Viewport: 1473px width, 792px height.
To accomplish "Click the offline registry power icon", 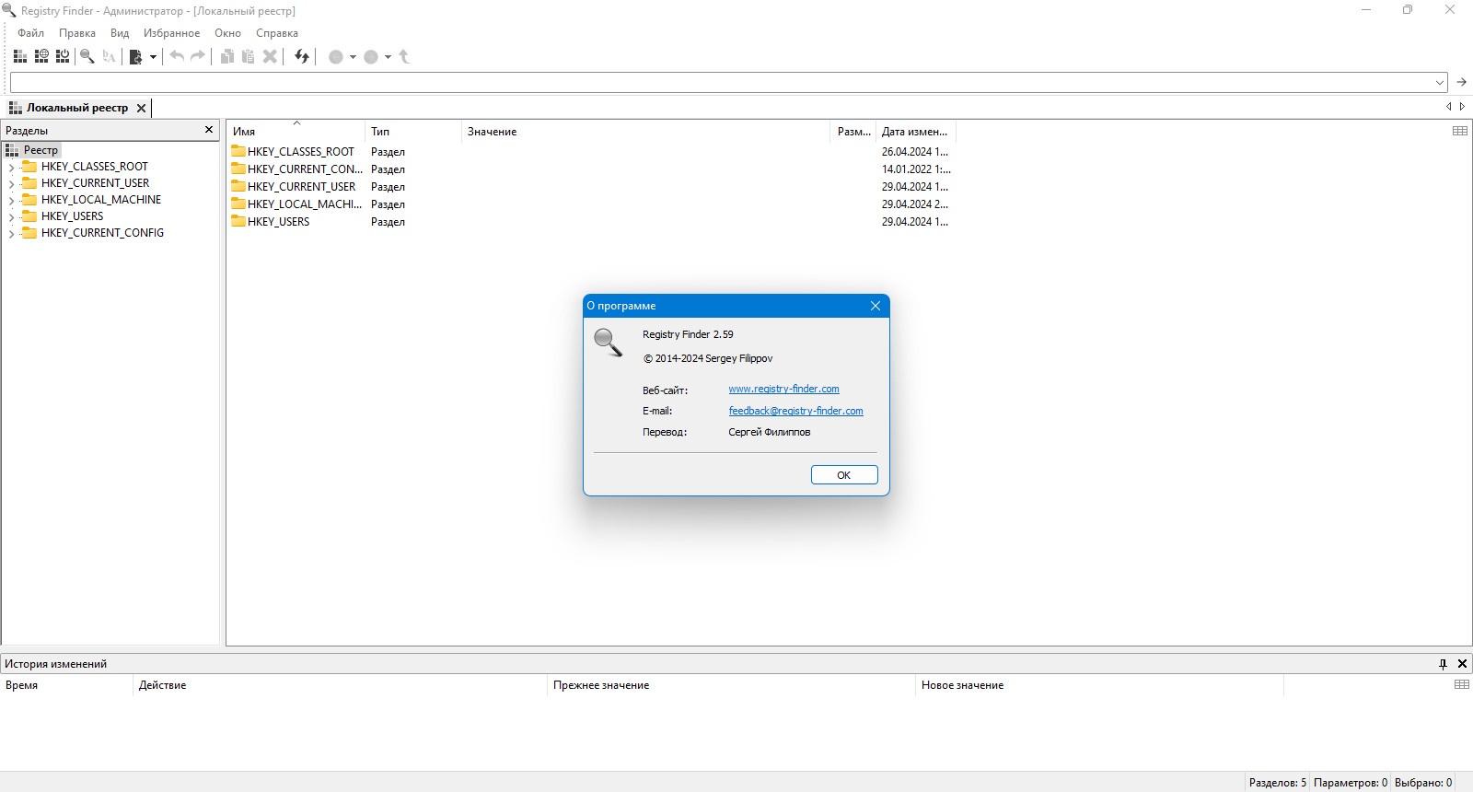I will pyautogui.click(x=63, y=57).
